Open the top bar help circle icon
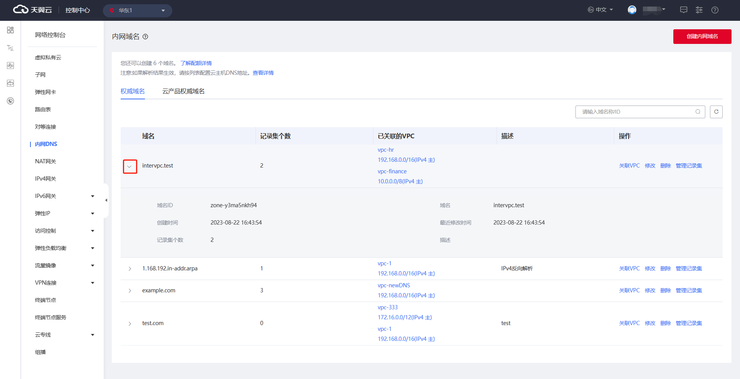This screenshot has width=740, height=379. (x=715, y=10)
